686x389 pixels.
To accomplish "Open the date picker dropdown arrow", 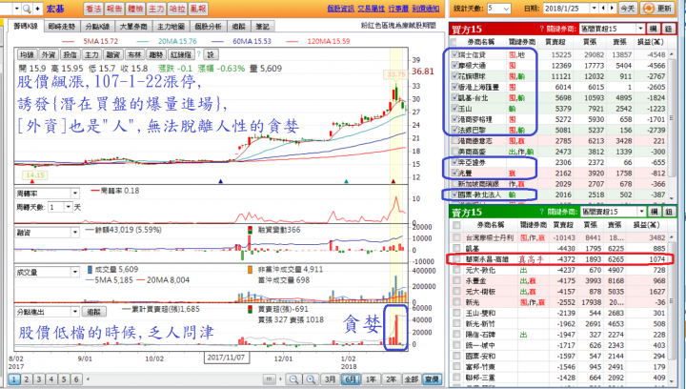I will (594, 9).
